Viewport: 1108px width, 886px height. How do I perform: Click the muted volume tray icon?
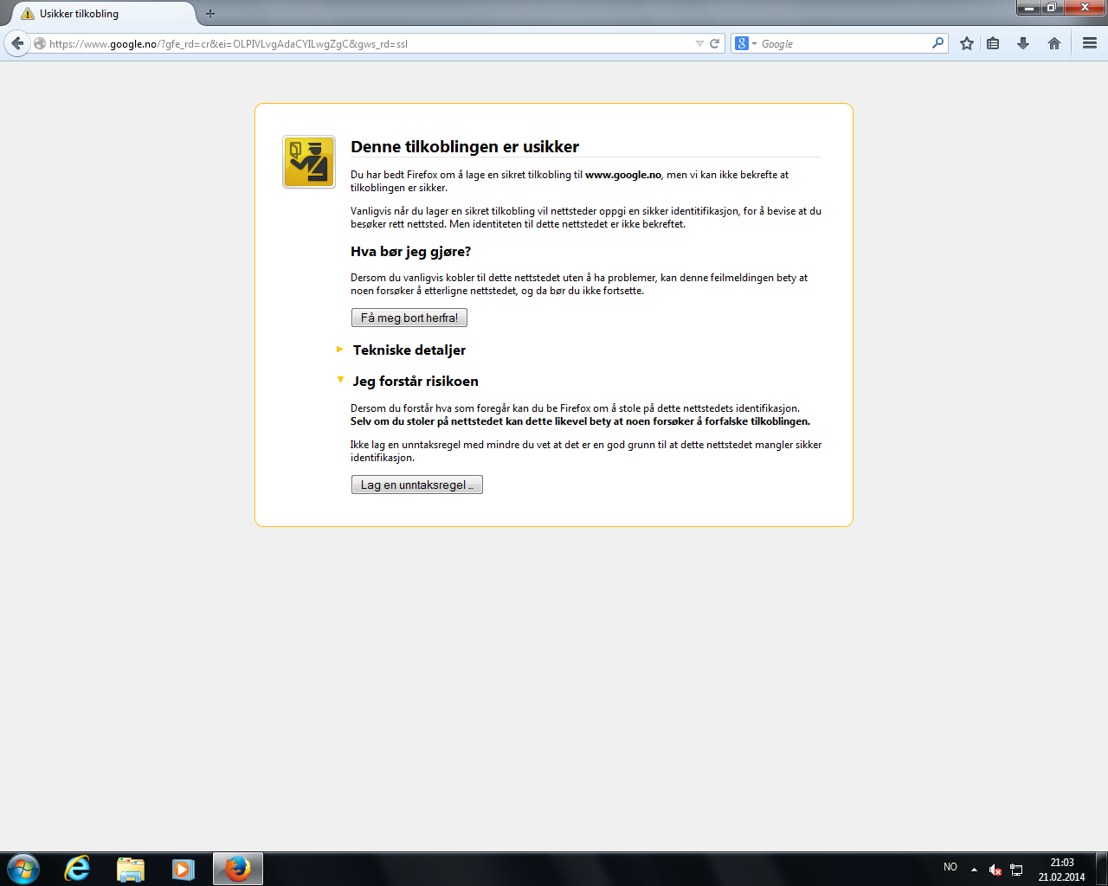point(995,870)
